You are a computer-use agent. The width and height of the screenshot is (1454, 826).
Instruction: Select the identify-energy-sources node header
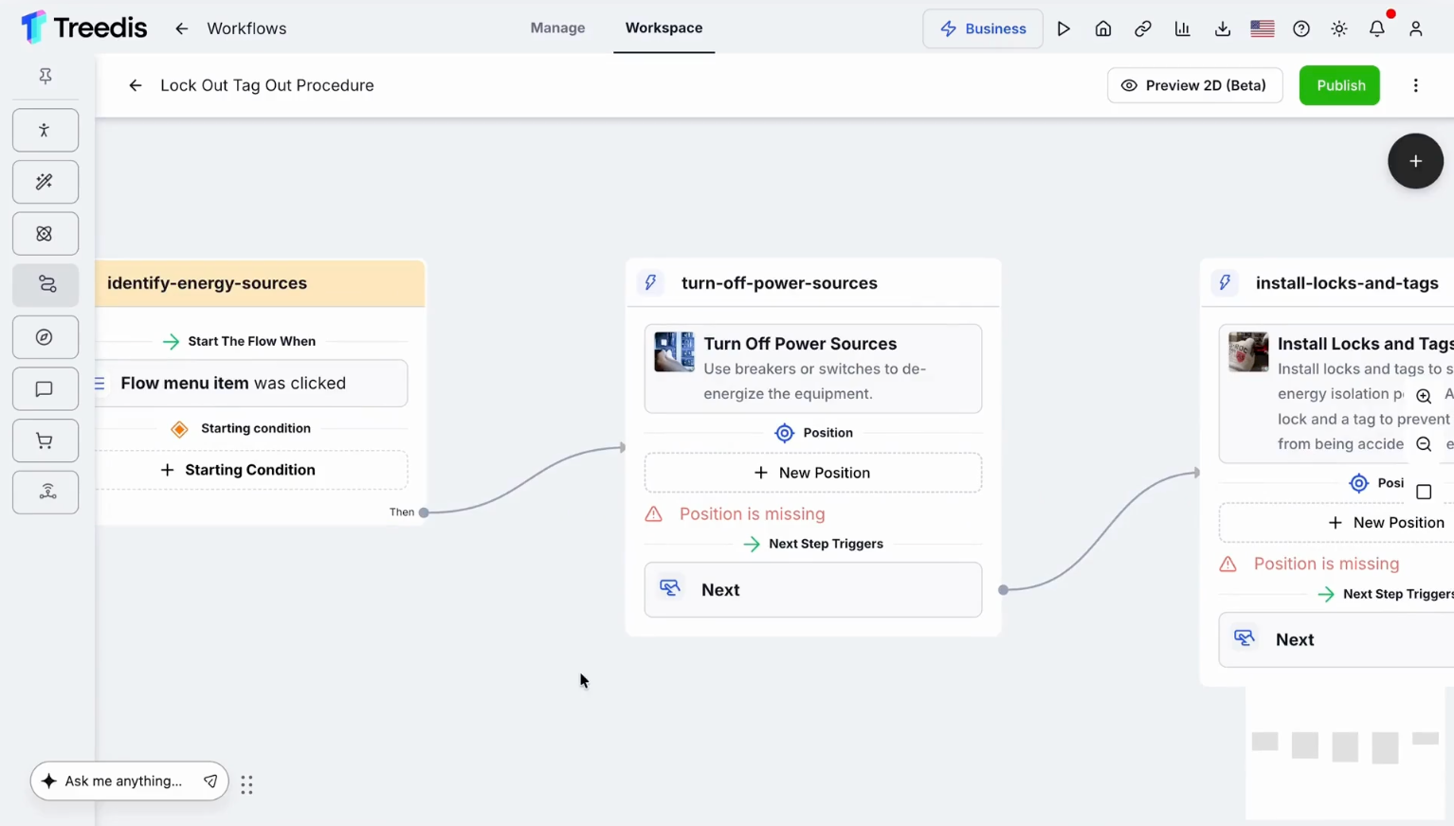[x=260, y=283]
